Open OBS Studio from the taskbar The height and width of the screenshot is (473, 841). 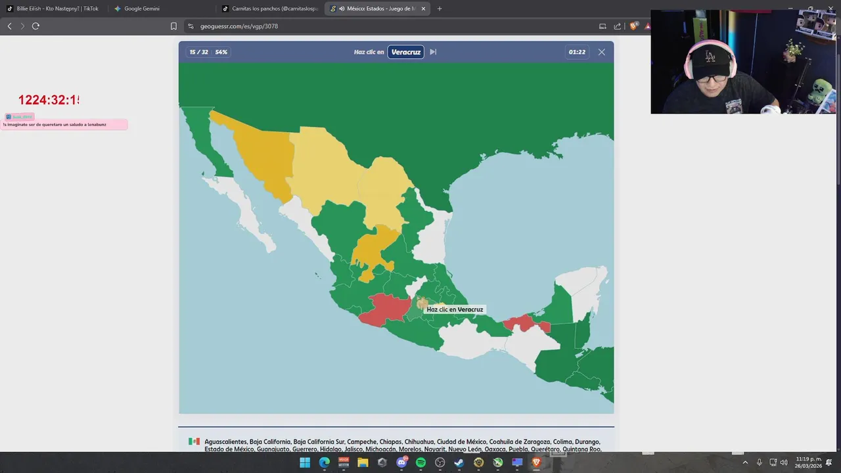[x=440, y=462]
